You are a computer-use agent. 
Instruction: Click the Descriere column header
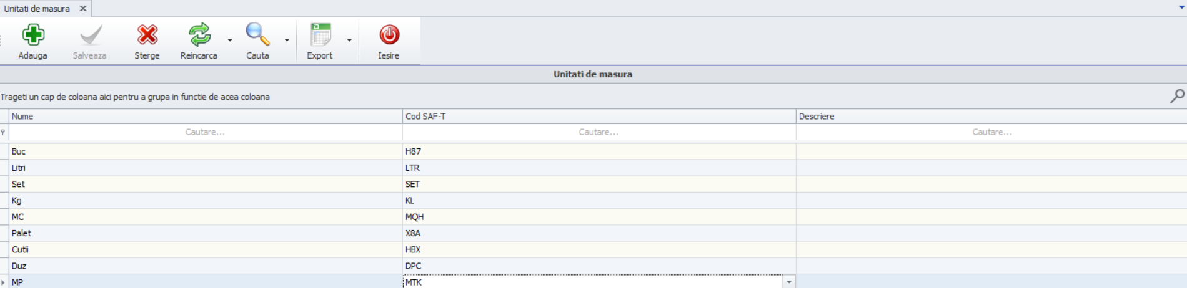click(991, 117)
